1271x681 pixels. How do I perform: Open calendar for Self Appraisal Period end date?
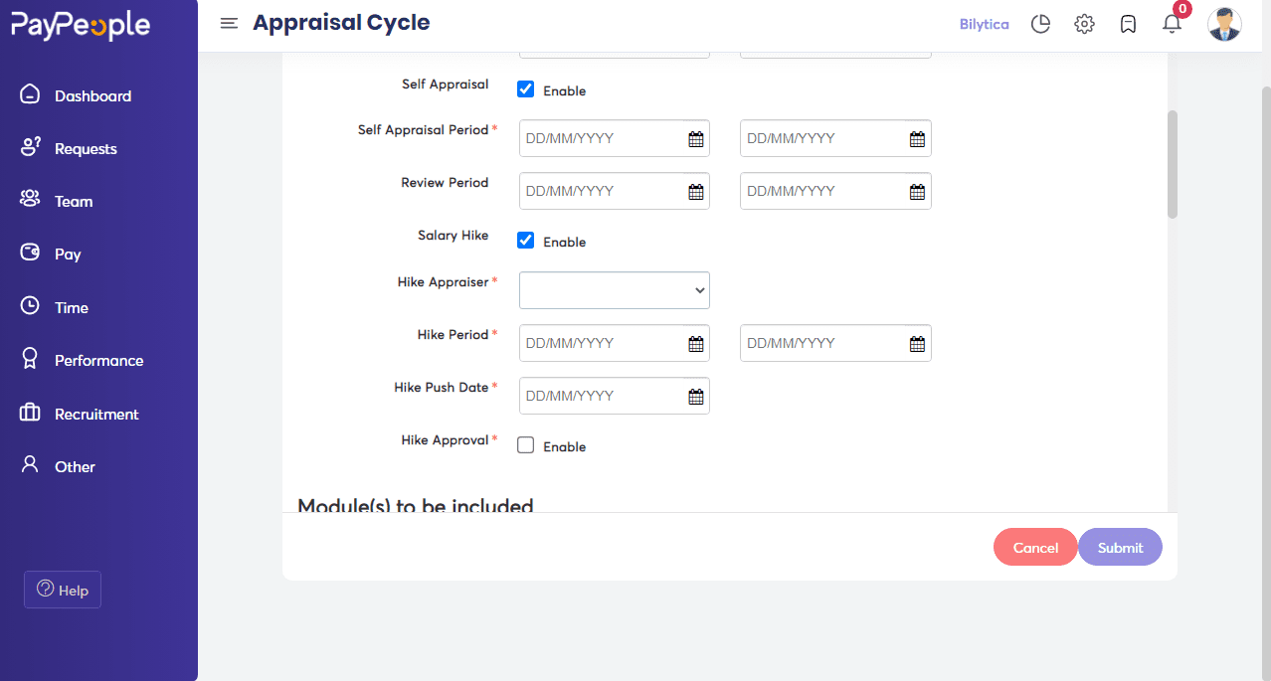point(917,139)
